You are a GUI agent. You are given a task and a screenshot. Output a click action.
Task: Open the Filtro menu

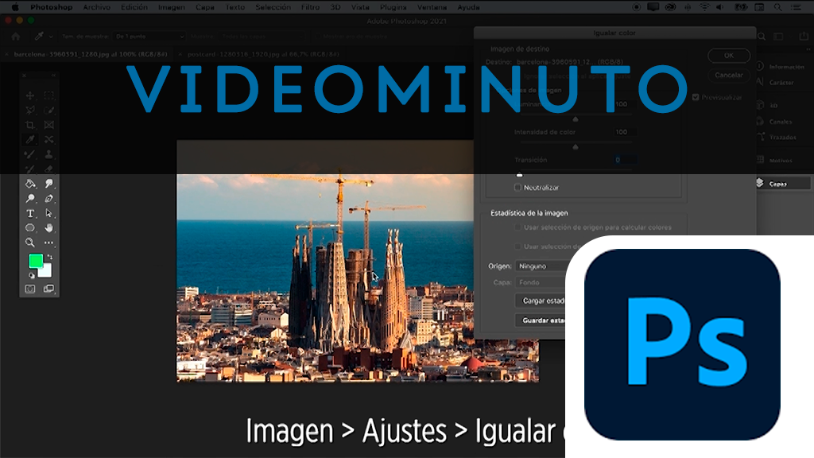tap(311, 7)
